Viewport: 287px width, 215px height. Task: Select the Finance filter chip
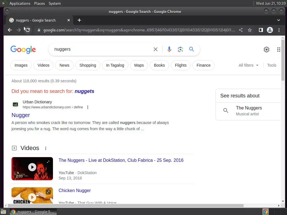[203, 65]
